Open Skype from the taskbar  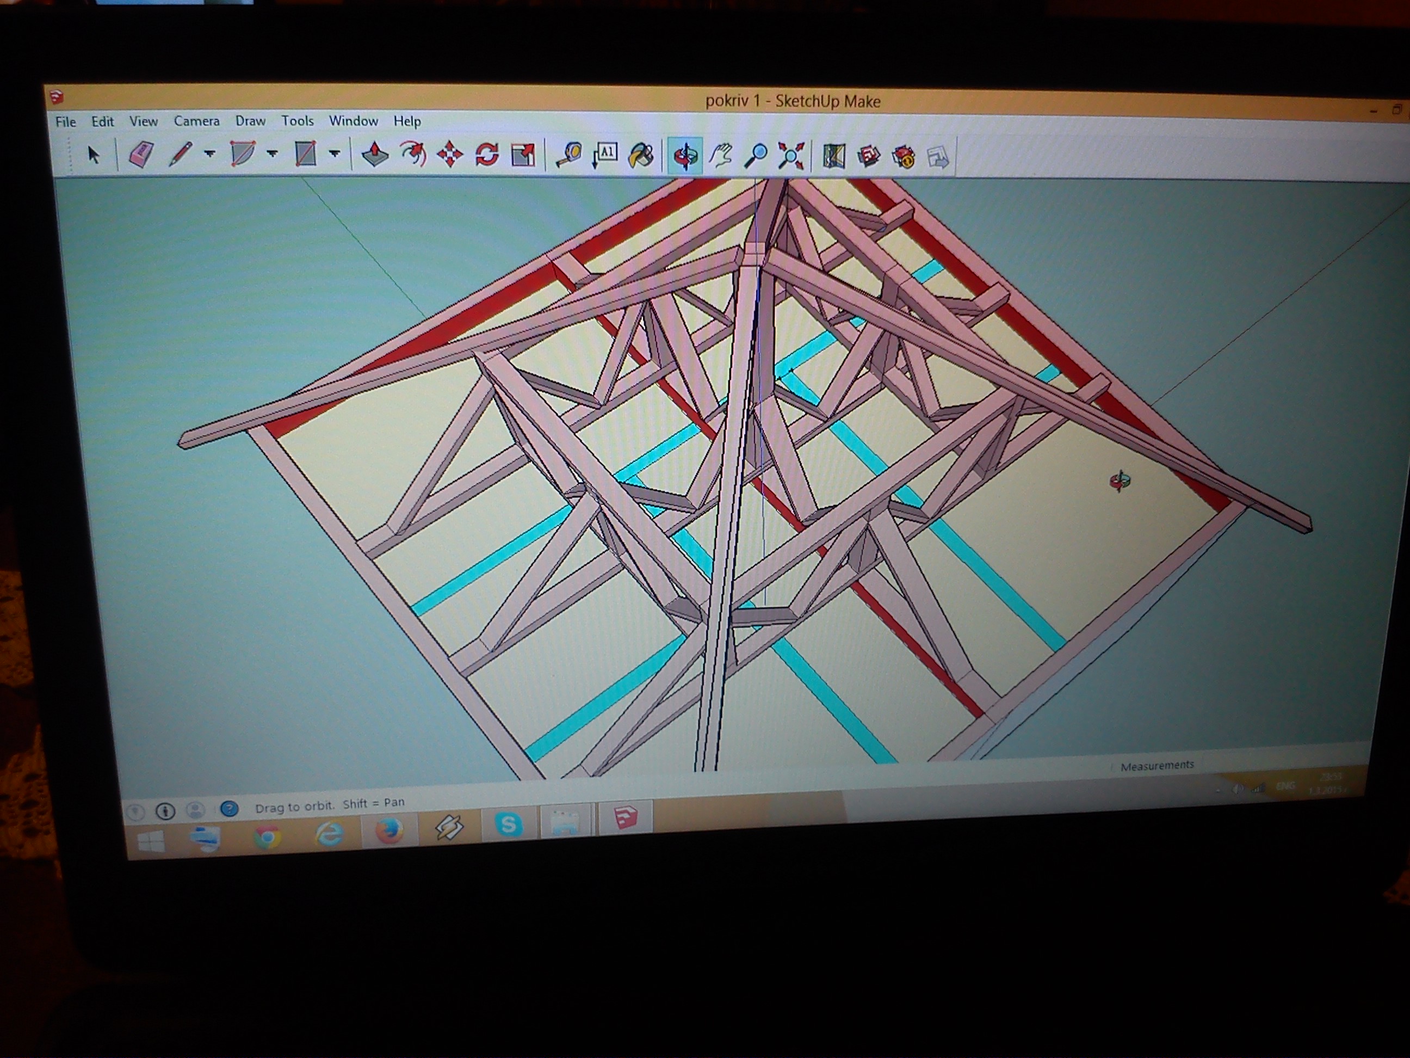pos(508,825)
